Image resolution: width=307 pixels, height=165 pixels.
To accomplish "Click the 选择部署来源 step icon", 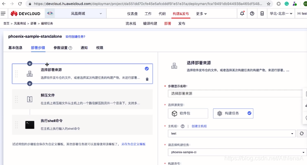I will [x=30, y=74].
